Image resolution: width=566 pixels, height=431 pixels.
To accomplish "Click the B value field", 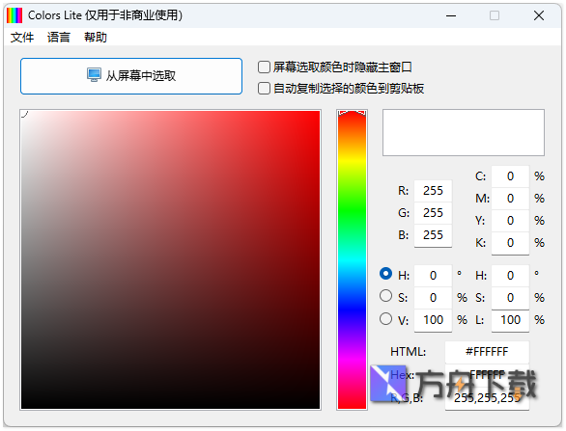I will pyautogui.click(x=433, y=235).
